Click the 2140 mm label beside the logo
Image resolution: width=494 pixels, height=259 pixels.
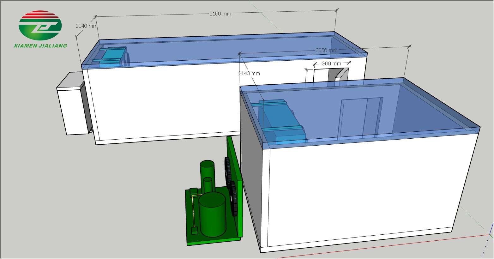point(86,26)
